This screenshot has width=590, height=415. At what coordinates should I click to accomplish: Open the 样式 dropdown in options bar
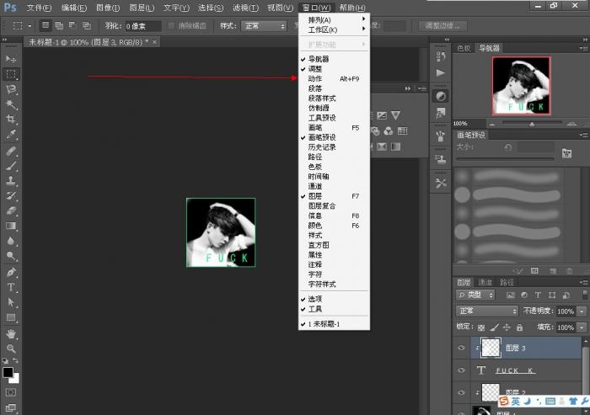[264, 26]
